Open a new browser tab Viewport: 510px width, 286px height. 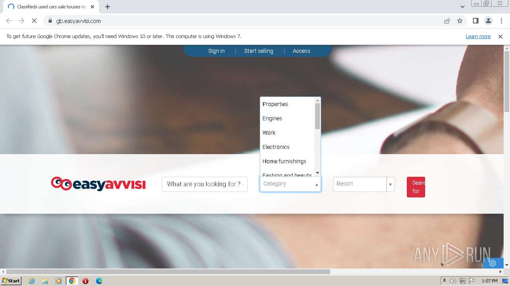[108, 7]
